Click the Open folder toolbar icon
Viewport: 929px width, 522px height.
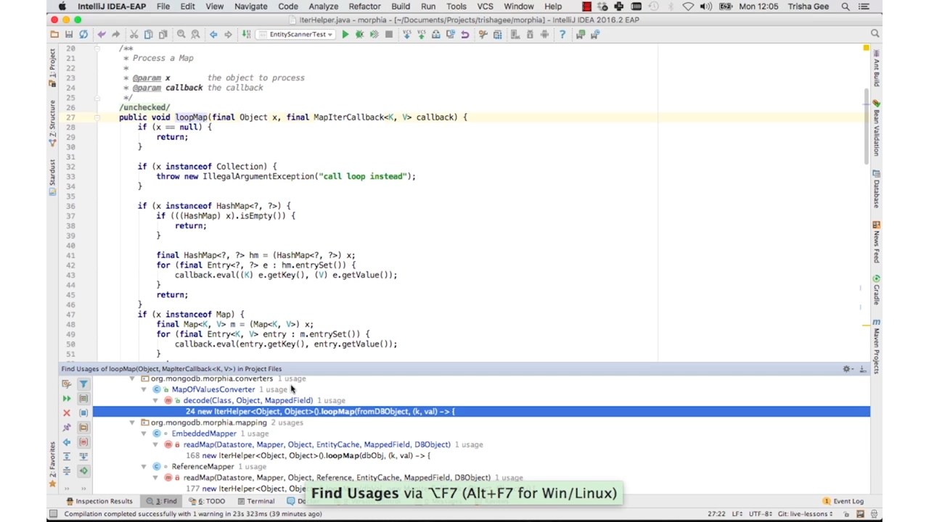[x=54, y=34]
